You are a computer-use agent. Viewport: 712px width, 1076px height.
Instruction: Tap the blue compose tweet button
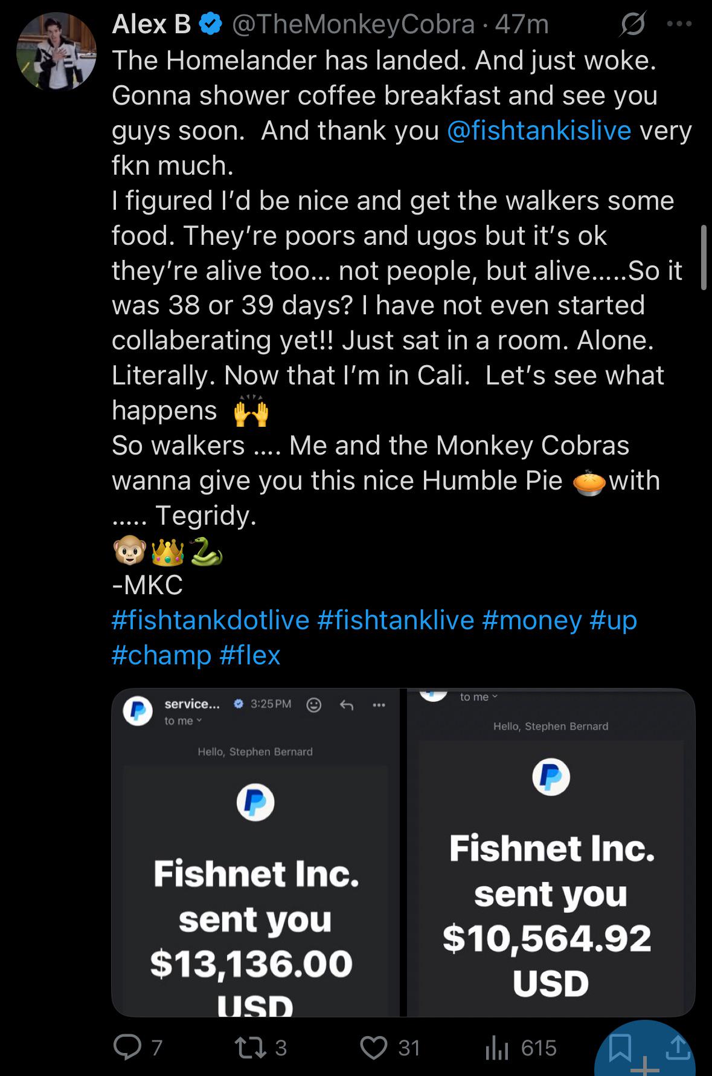click(645, 1051)
